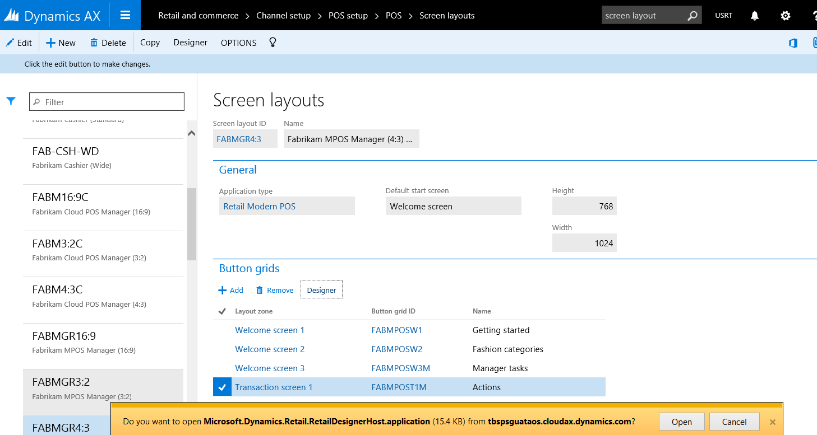The width and height of the screenshot is (817, 435).
Task: Uncheck the Transaction screen 1 row
Action: (x=222, y=387)
